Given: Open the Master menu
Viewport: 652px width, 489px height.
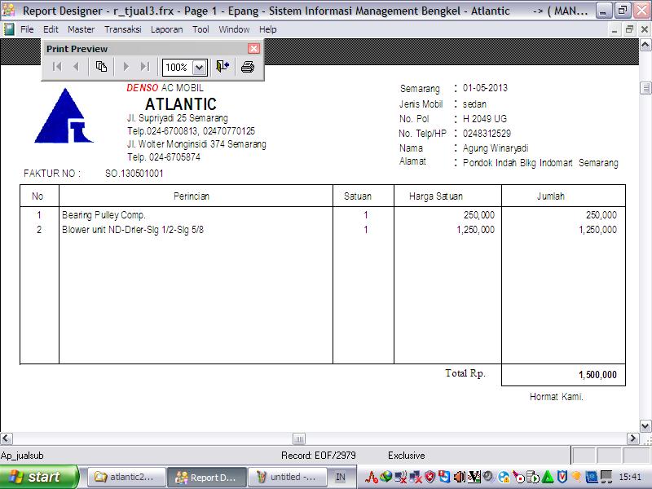Looking at the screenshot, I should [x=81, y=29].
